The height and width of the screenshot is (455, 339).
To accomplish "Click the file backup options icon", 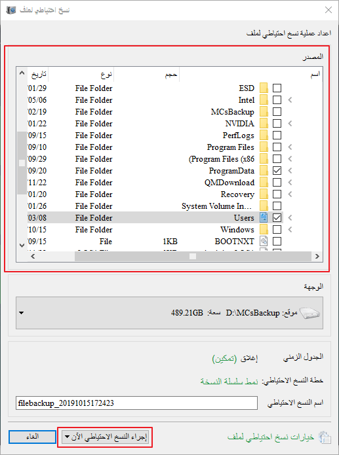I will click(325, 437).
